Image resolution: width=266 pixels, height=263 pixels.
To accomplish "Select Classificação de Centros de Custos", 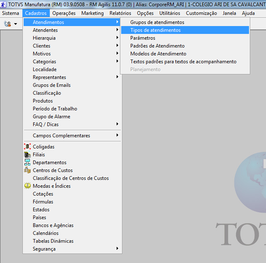I will 73,178.
